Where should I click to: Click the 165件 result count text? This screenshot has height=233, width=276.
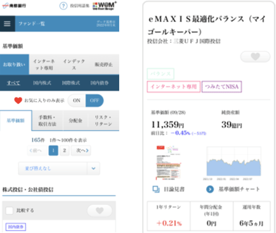[38, 140]
